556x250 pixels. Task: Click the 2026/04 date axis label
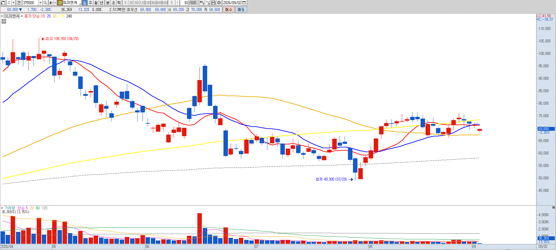click(x=7, y=246)
